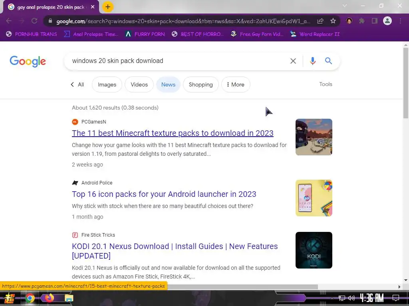Click the scrollbar up arrow
The image size is (409, 306).
pos(406,45)
